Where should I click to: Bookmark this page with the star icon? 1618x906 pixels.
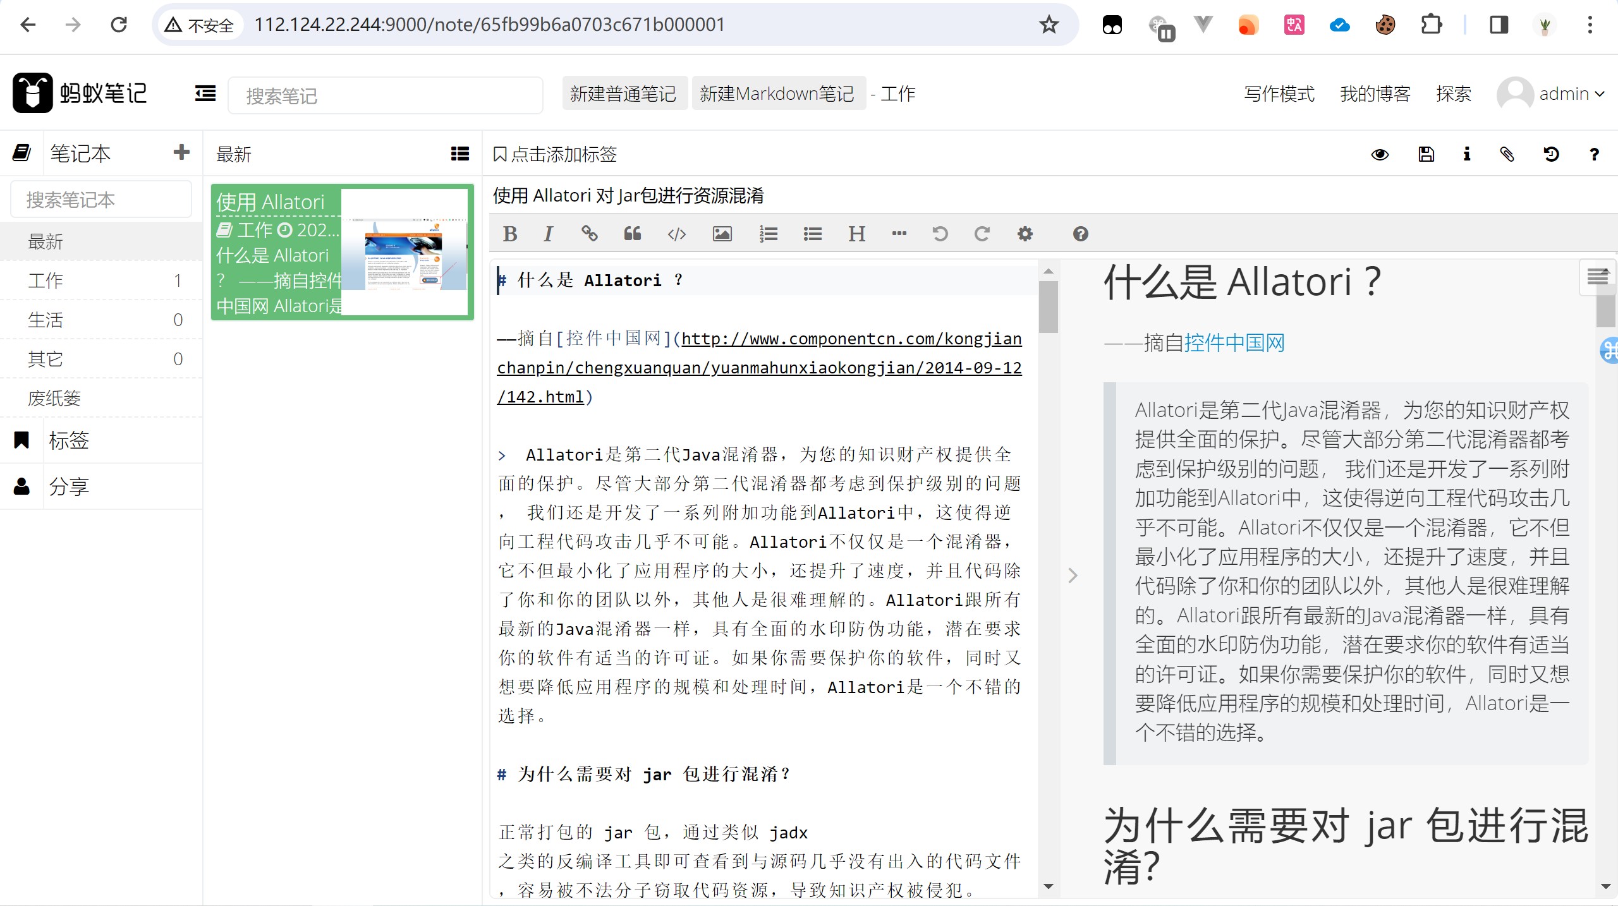tap(1049, 25)
